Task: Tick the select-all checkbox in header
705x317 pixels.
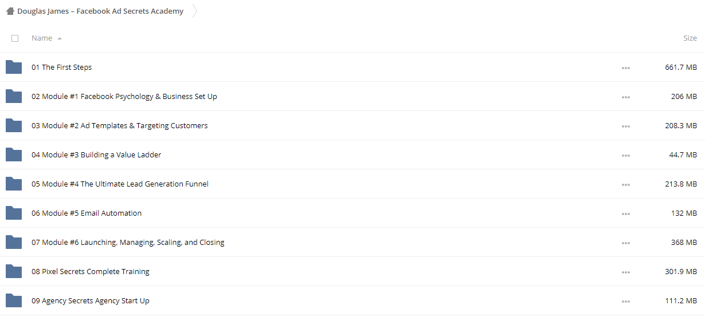Action: click(x=15, y=38)
